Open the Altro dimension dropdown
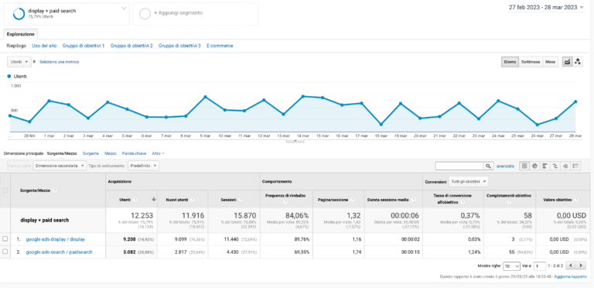 (x=158, y=153)
